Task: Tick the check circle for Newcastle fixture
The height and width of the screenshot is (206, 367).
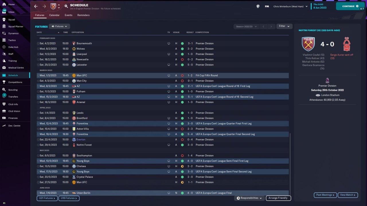Action: tap(38, 60)
